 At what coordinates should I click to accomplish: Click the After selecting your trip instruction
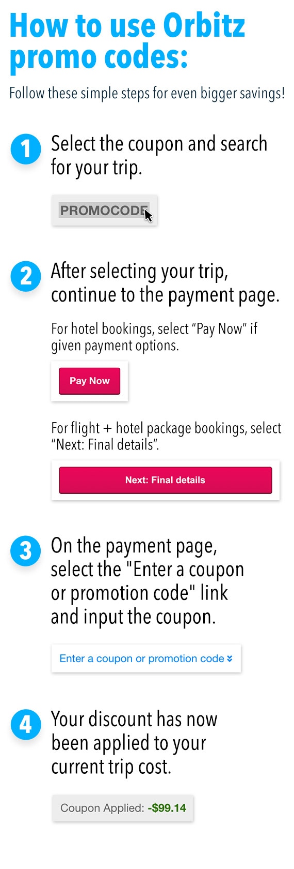[165, 283]
